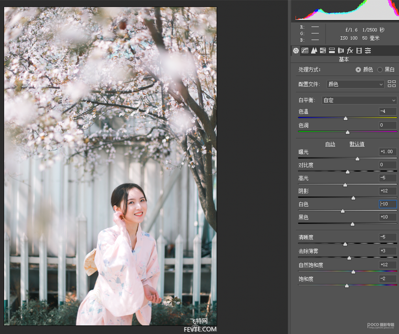
Task: Open the 白平衡 white balance dropdown
Action: (359, 100)
